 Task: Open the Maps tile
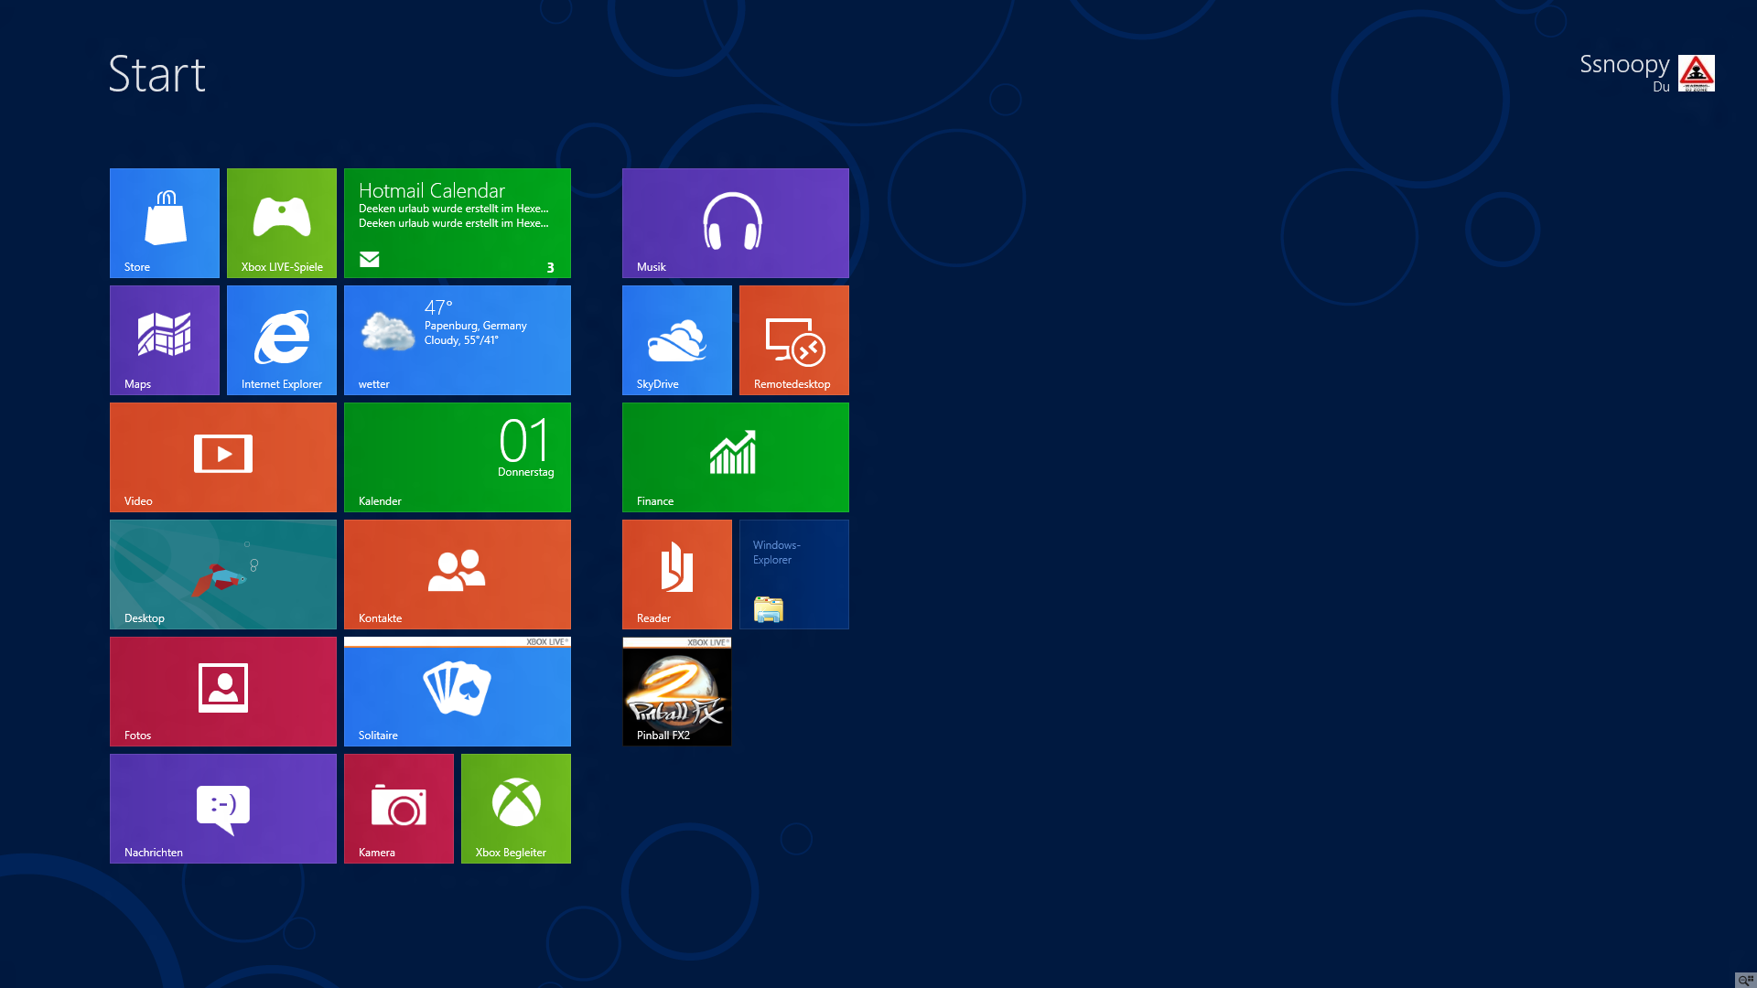(165, 340)
